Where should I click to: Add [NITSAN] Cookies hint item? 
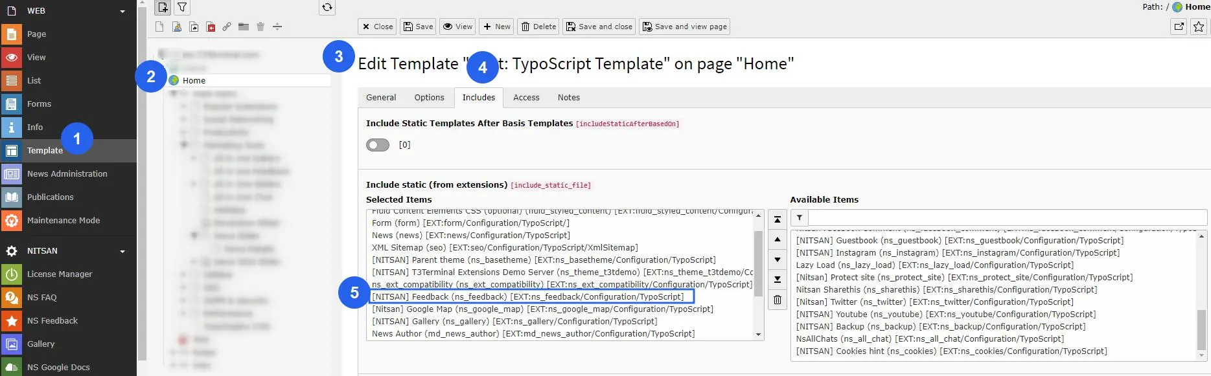point(951,351)
